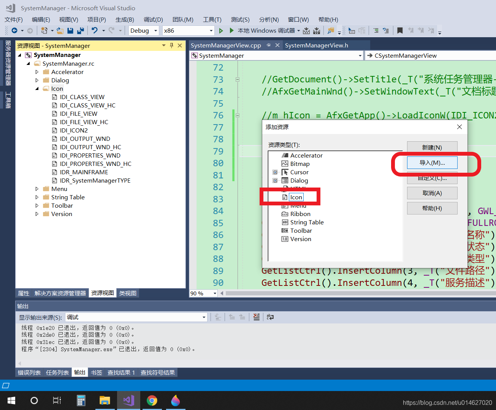Open the 调试(D) menu
496x410 pixels.
coord(153,19)
